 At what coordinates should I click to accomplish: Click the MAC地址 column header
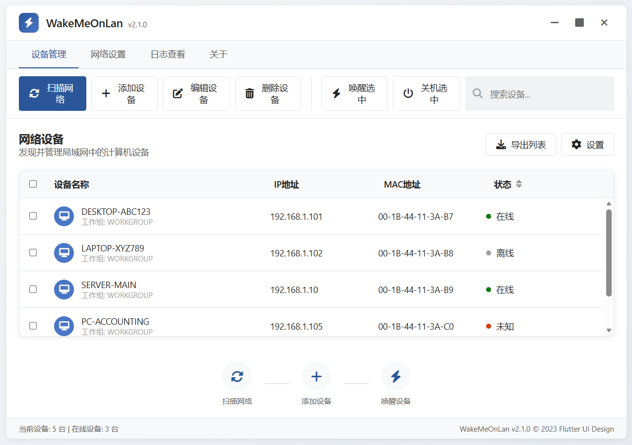click(402, 185)
